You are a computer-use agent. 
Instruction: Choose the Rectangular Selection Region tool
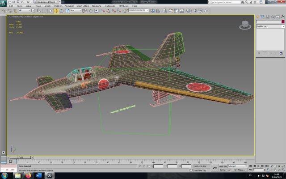coord(44,11)
